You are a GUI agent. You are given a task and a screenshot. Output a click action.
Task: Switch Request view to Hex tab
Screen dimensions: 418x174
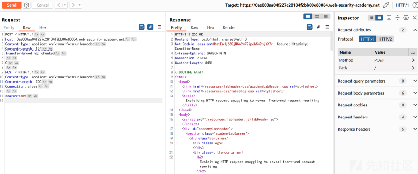(43, 27)
